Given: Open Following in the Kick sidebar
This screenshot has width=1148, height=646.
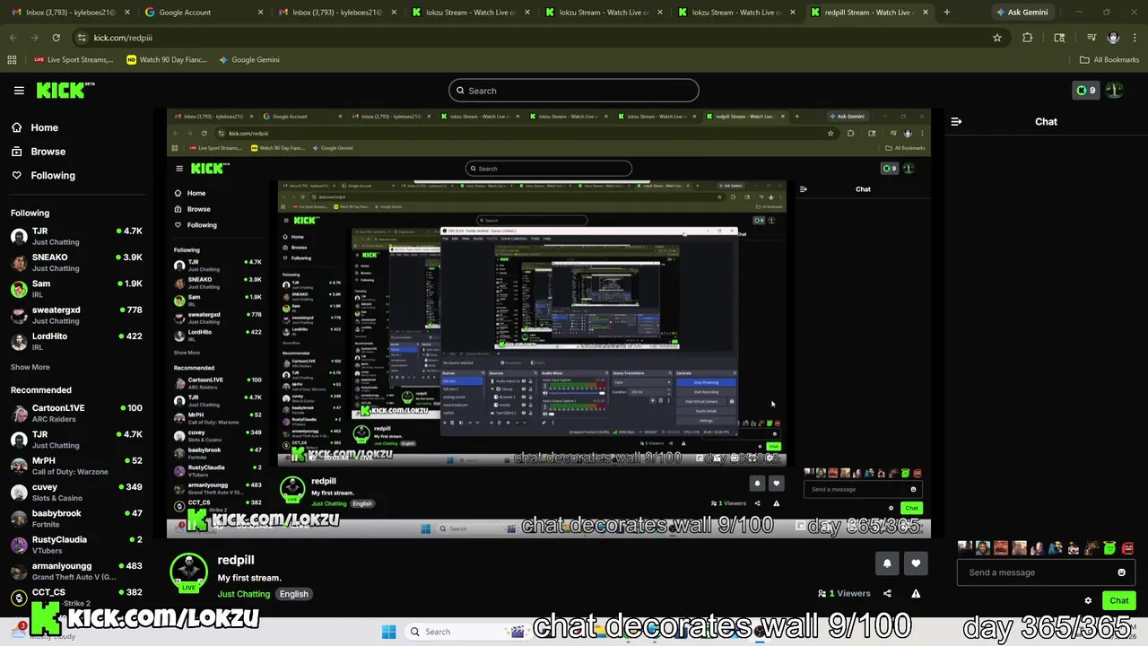Looking at the screenshot, I should [44, 176].
